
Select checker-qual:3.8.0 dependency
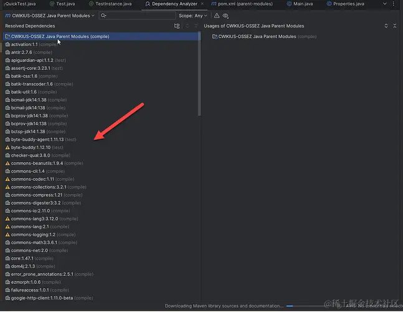pyautogui.click(x=37, y=155)
